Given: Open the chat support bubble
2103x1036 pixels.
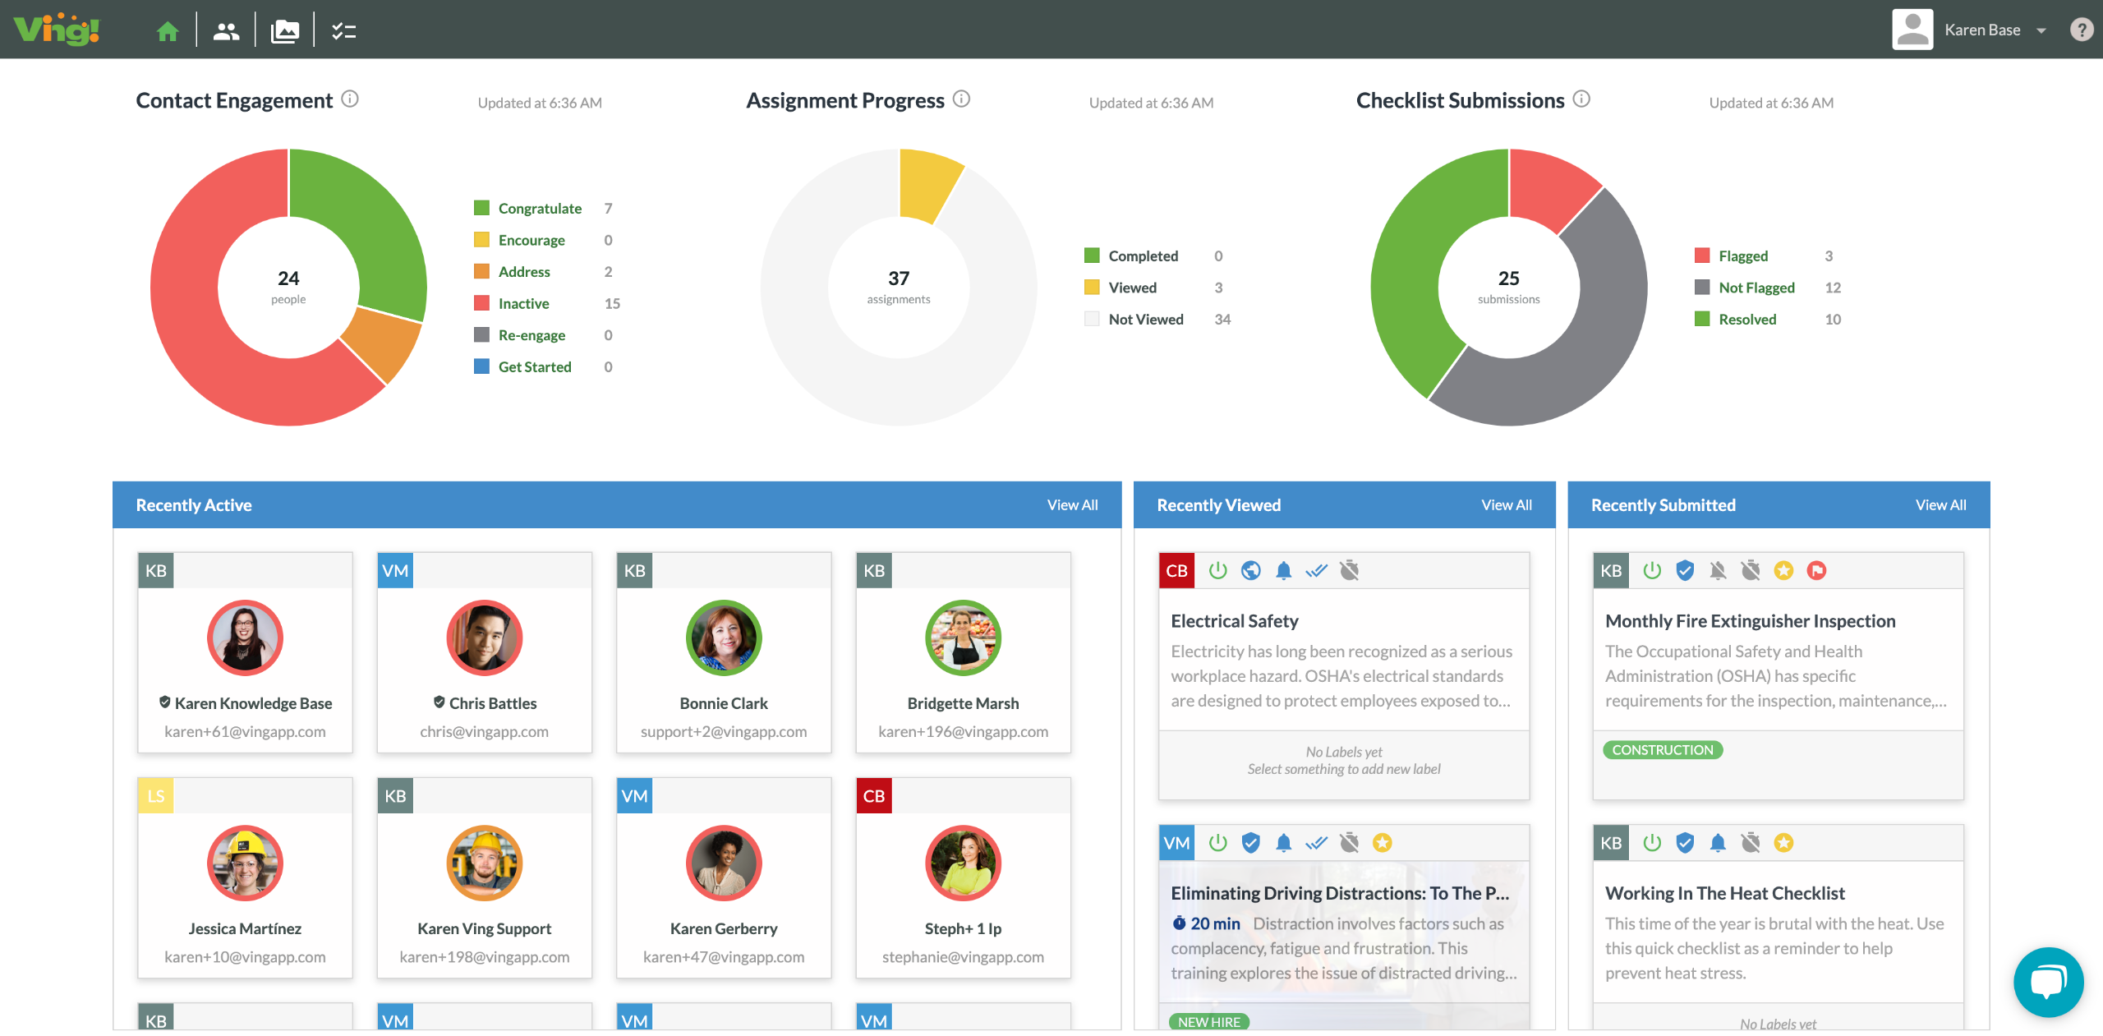Looking at the screenshot, I should tap(2048, 982).
